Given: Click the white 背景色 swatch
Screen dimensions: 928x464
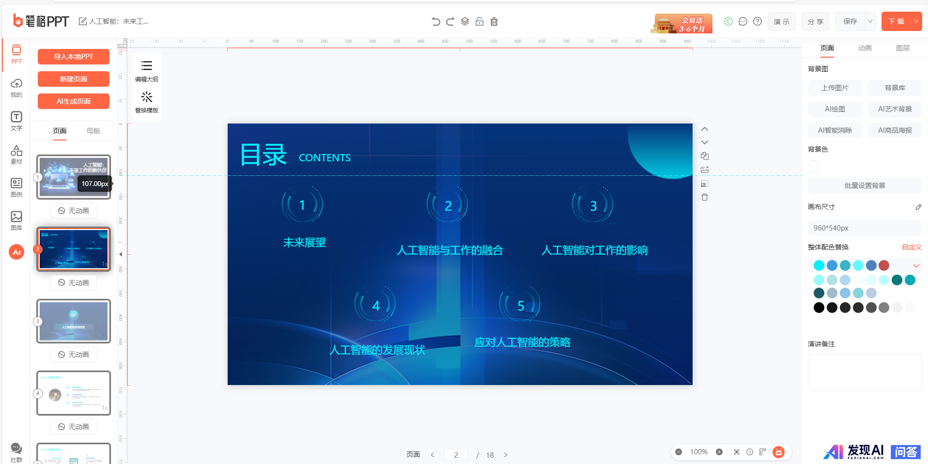Looking at the screenshot, I should pyautogui.click(x=814, y=166).
